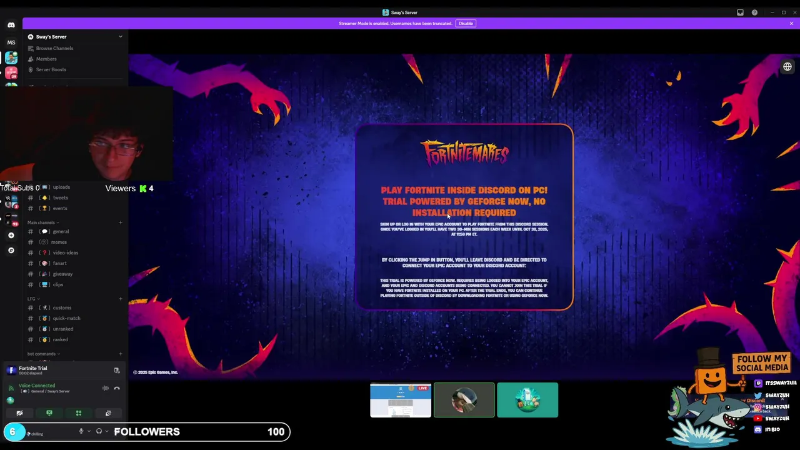Viewport: 800px width, 450px height.
Task: Open the soundboard button
Action: (x=108, y=413)
